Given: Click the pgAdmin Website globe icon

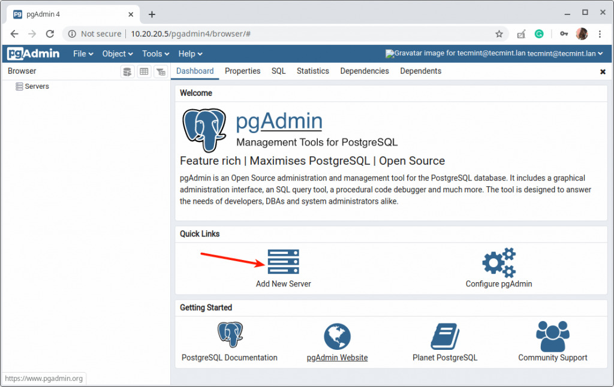Looking at the screenshot, I should pos(337,336).
